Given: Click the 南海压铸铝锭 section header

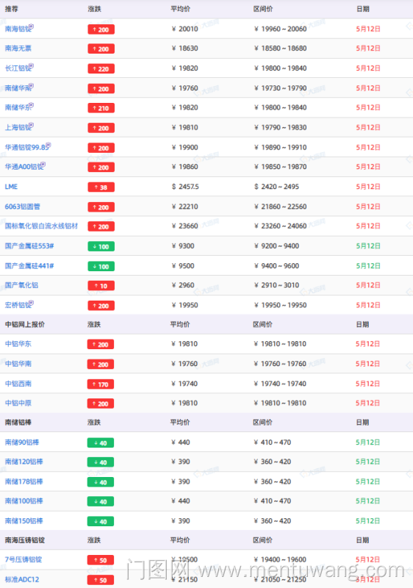Looking at the screenshot, I should point(25,540).
